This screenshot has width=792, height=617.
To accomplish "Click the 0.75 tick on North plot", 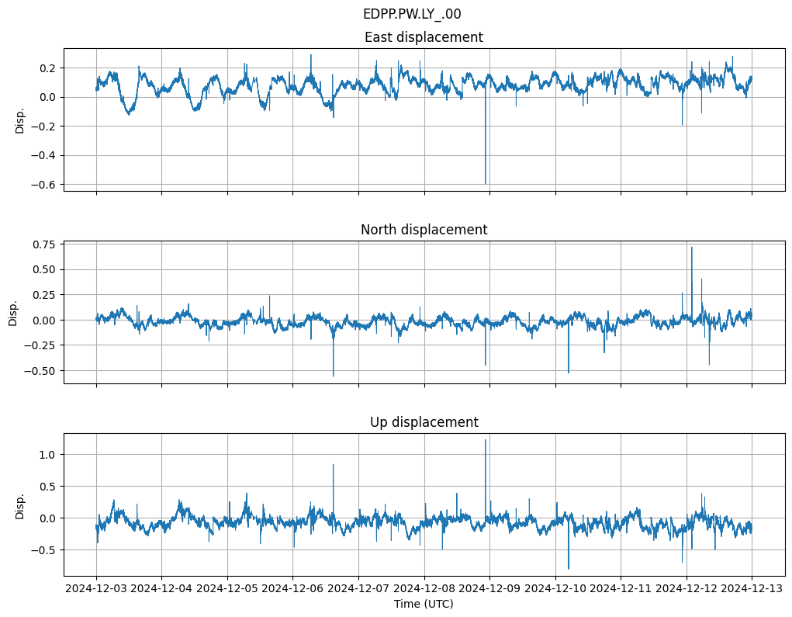I will 44,244.
